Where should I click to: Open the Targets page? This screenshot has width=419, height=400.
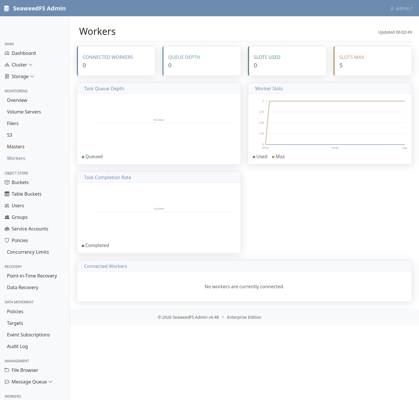point(15,323)
